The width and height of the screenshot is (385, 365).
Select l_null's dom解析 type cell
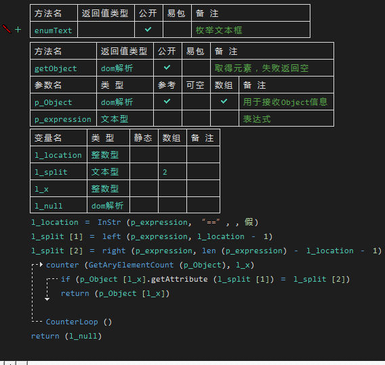108,205
